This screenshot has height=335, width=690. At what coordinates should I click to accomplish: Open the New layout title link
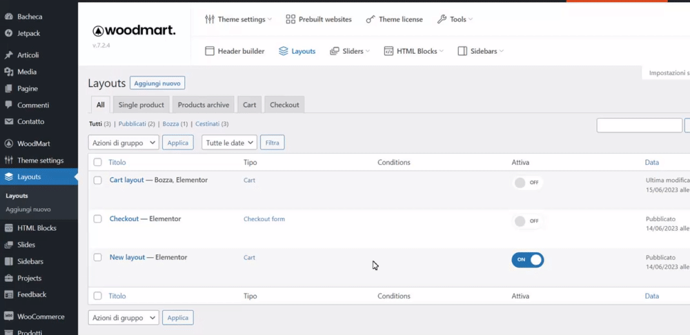(x=127, y=258)
